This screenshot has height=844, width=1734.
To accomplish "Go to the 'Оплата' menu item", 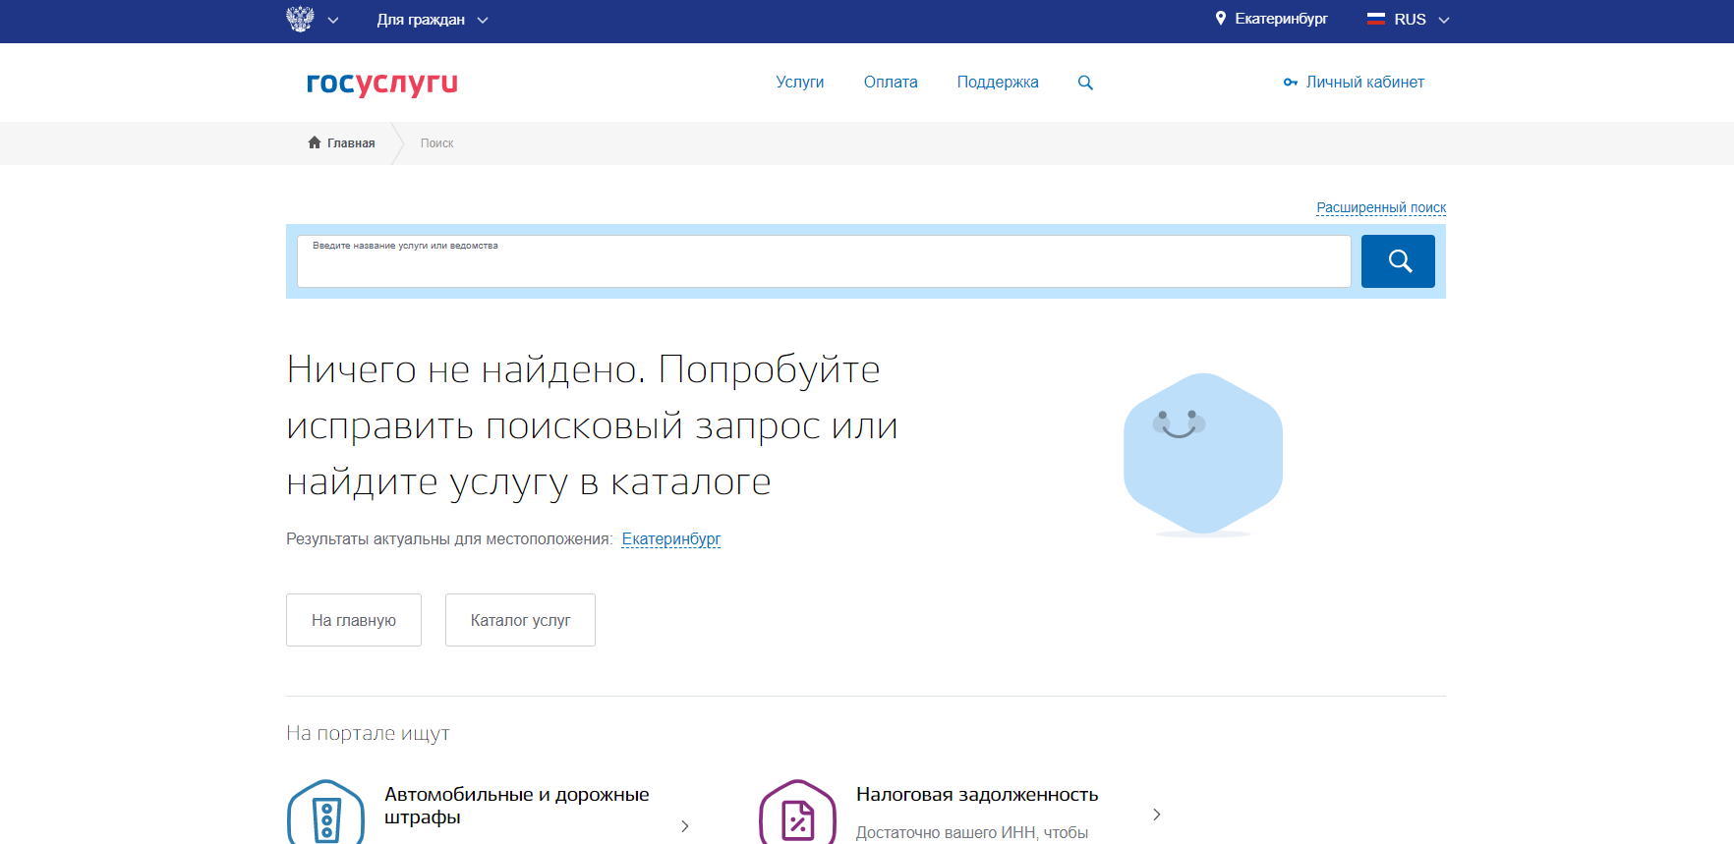I will 891,83.
